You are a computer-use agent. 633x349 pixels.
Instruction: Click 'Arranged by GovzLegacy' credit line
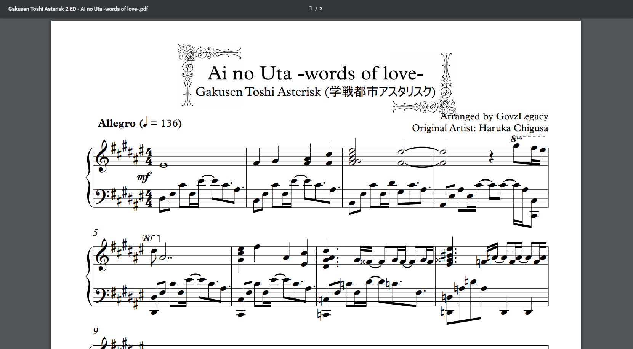pyautogui.click(x=494, y=116)
